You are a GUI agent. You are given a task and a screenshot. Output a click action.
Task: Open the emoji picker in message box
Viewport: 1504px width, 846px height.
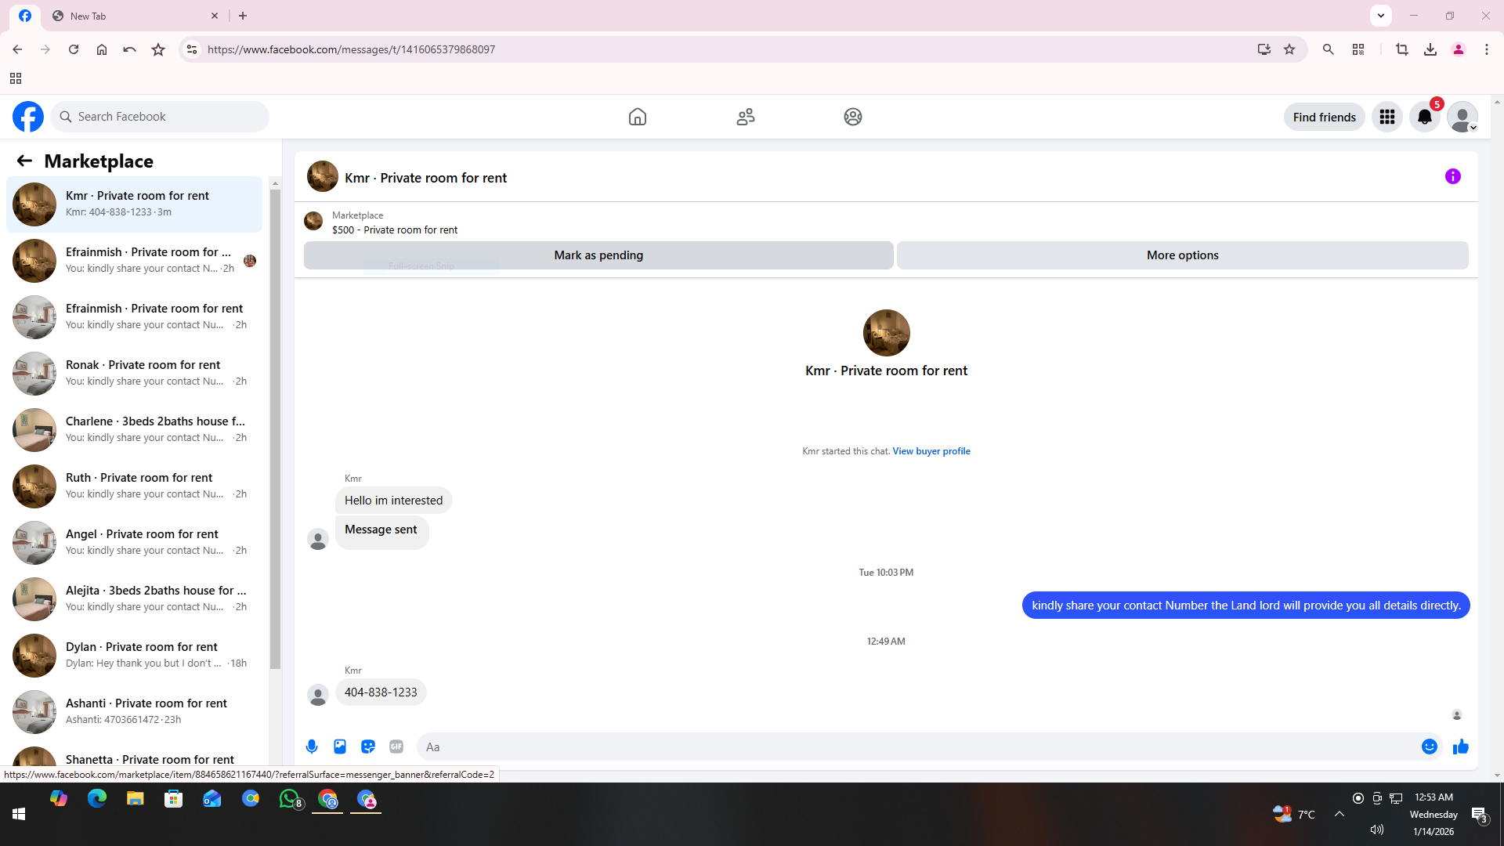click(x=1429, y=747)
